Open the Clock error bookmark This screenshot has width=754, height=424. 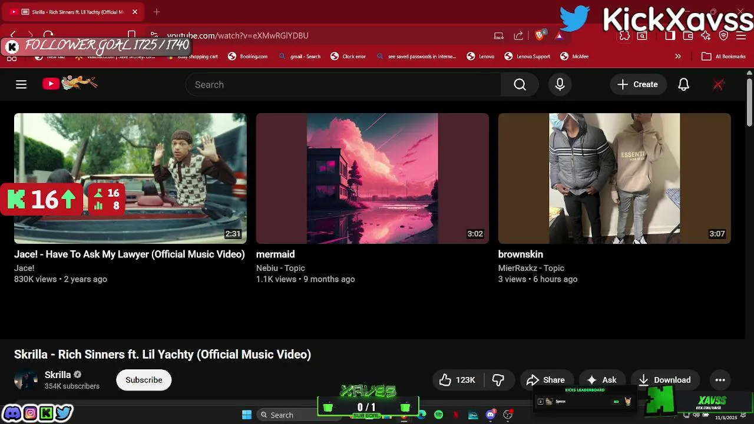click(x=348, y=57)
